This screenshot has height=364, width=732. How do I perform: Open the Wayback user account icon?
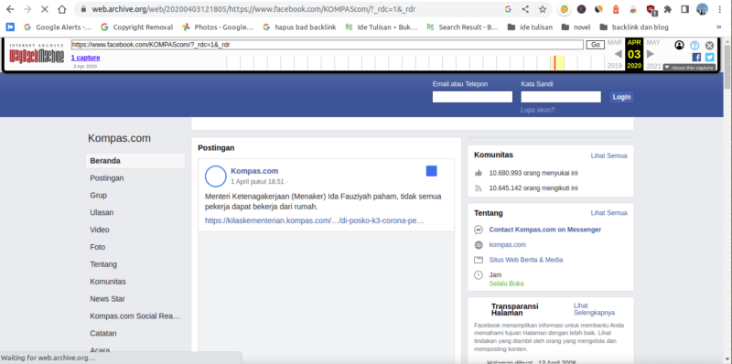(680, 45)
